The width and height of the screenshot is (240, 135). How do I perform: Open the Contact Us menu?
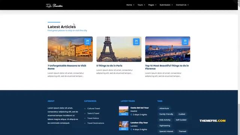(181, 5)
